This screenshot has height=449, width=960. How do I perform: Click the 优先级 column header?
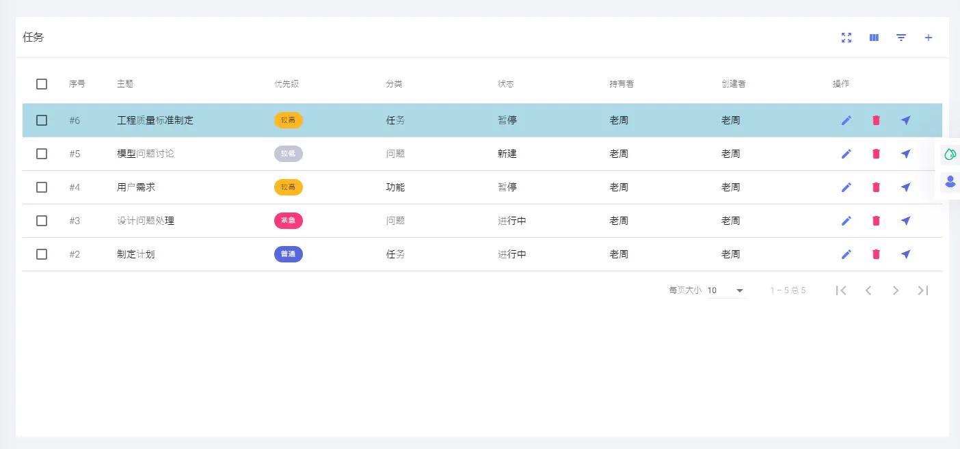coord(286,84)
